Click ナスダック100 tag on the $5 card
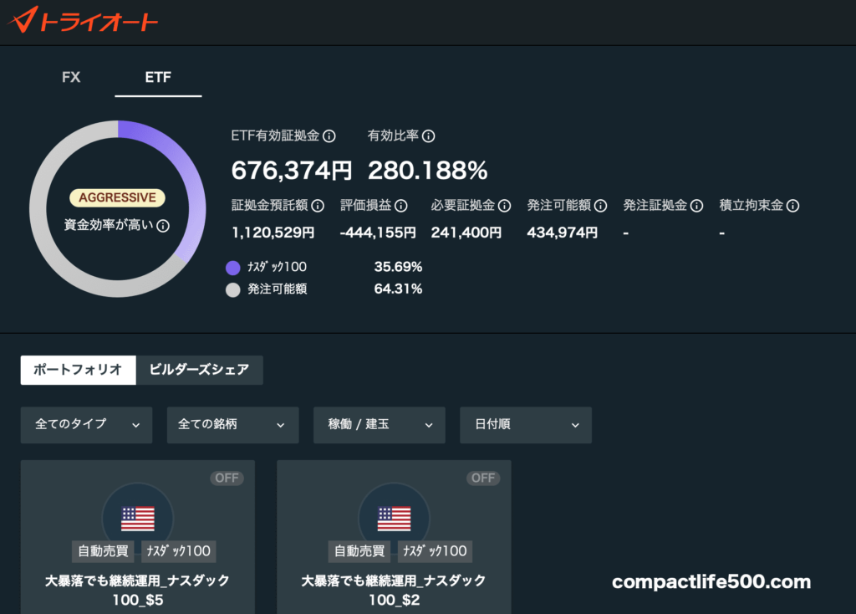 click(179, 551)
